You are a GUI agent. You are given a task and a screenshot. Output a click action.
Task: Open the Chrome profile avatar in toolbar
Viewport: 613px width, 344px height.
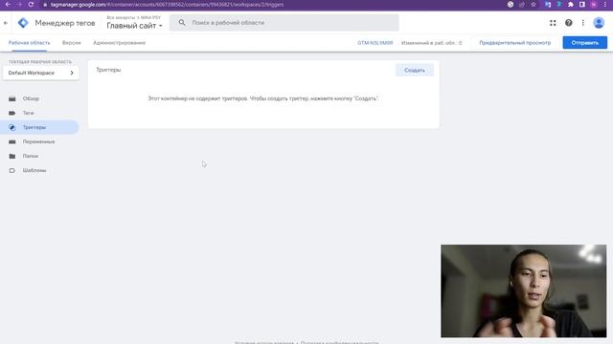(594, 4)
